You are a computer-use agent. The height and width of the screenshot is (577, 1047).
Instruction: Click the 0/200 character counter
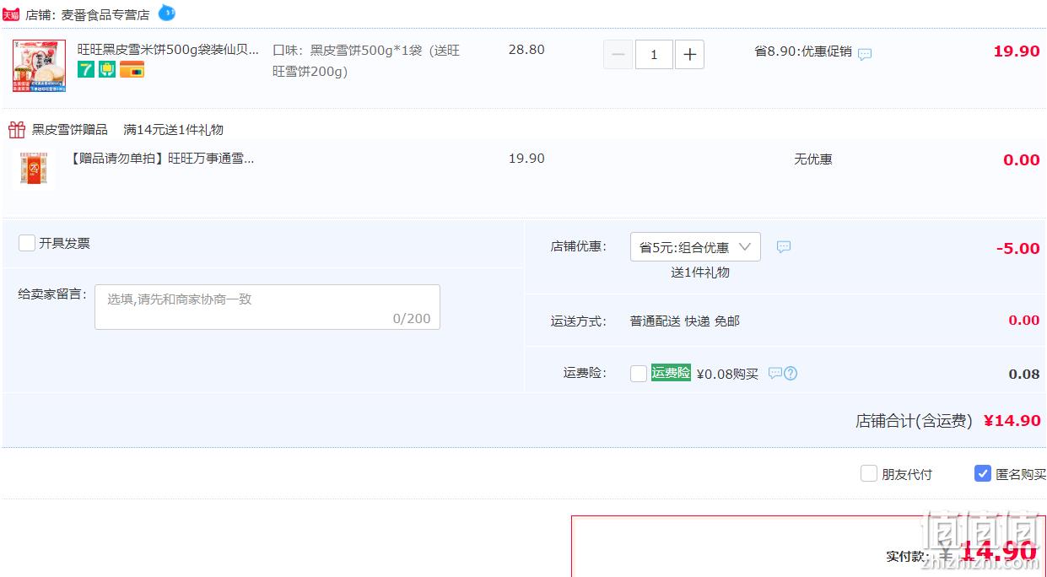click(x=412, y=318)
